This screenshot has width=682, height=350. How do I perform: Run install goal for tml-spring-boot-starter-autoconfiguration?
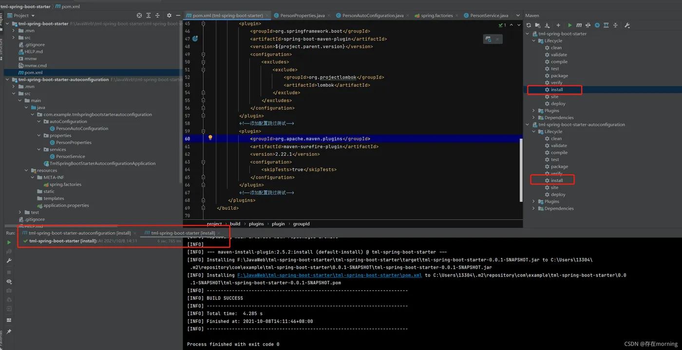557,180
